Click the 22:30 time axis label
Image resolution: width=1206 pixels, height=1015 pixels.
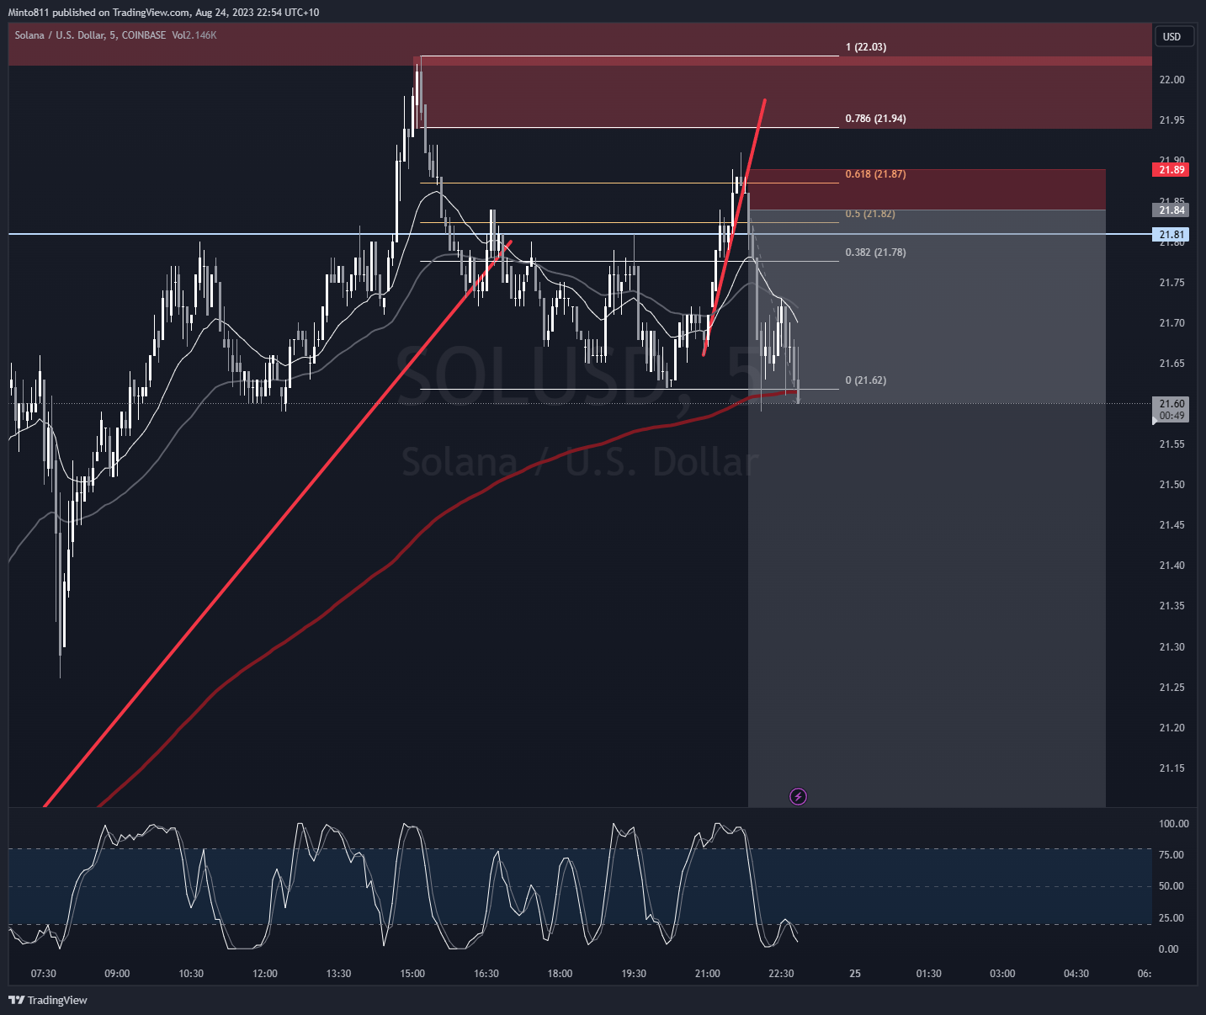click(x=781, y=974)
